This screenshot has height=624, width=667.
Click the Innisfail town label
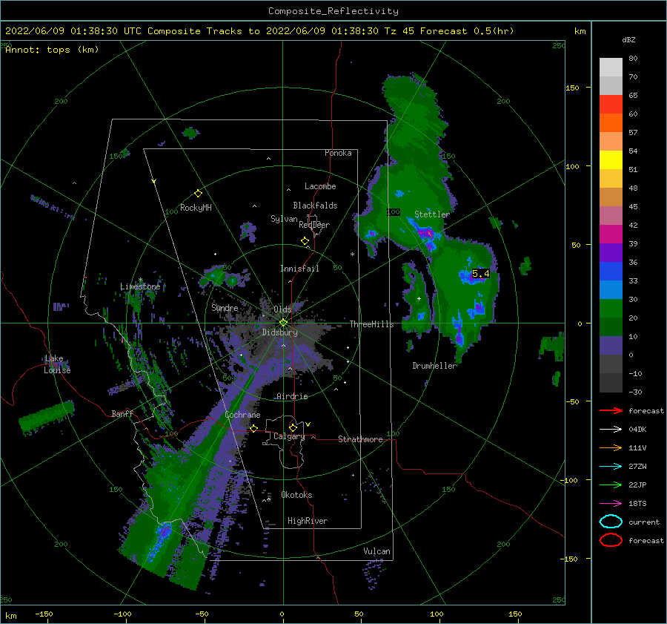[x=299, y=269]
